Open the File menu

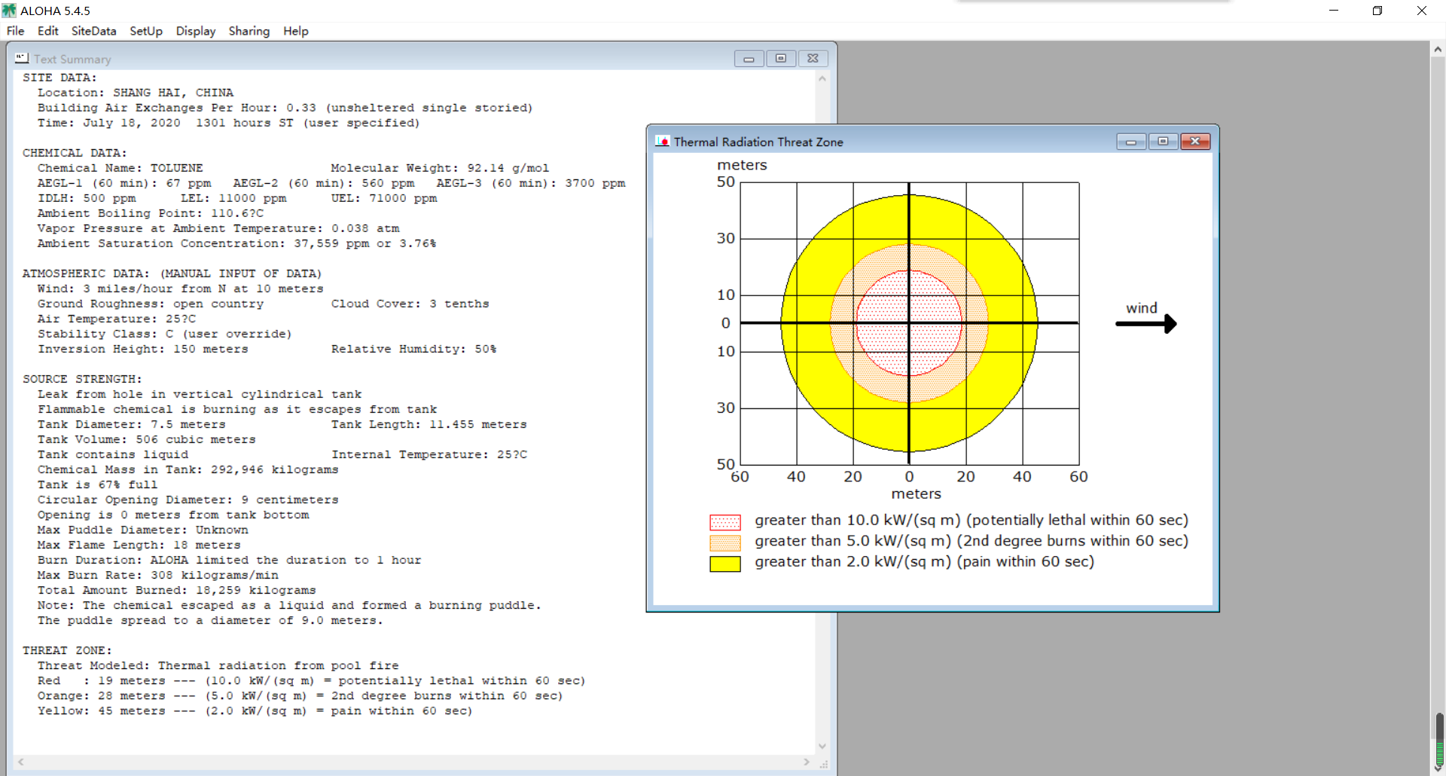click(x=15, y=31)
